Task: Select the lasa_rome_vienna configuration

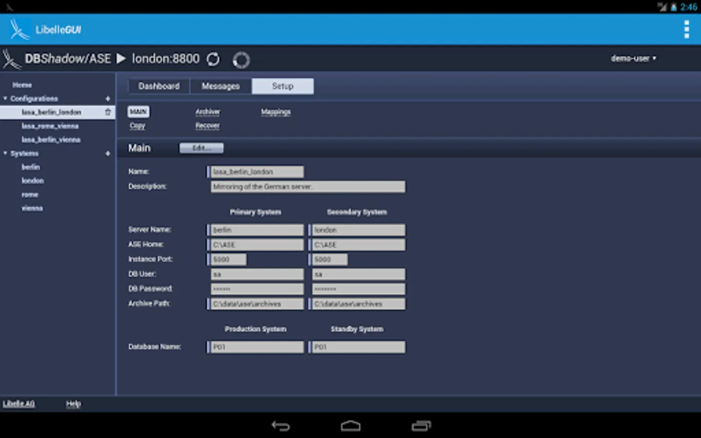Action: [x=50, y=126]
